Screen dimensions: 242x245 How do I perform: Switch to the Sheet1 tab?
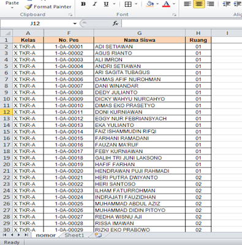[x=75, y=235]
